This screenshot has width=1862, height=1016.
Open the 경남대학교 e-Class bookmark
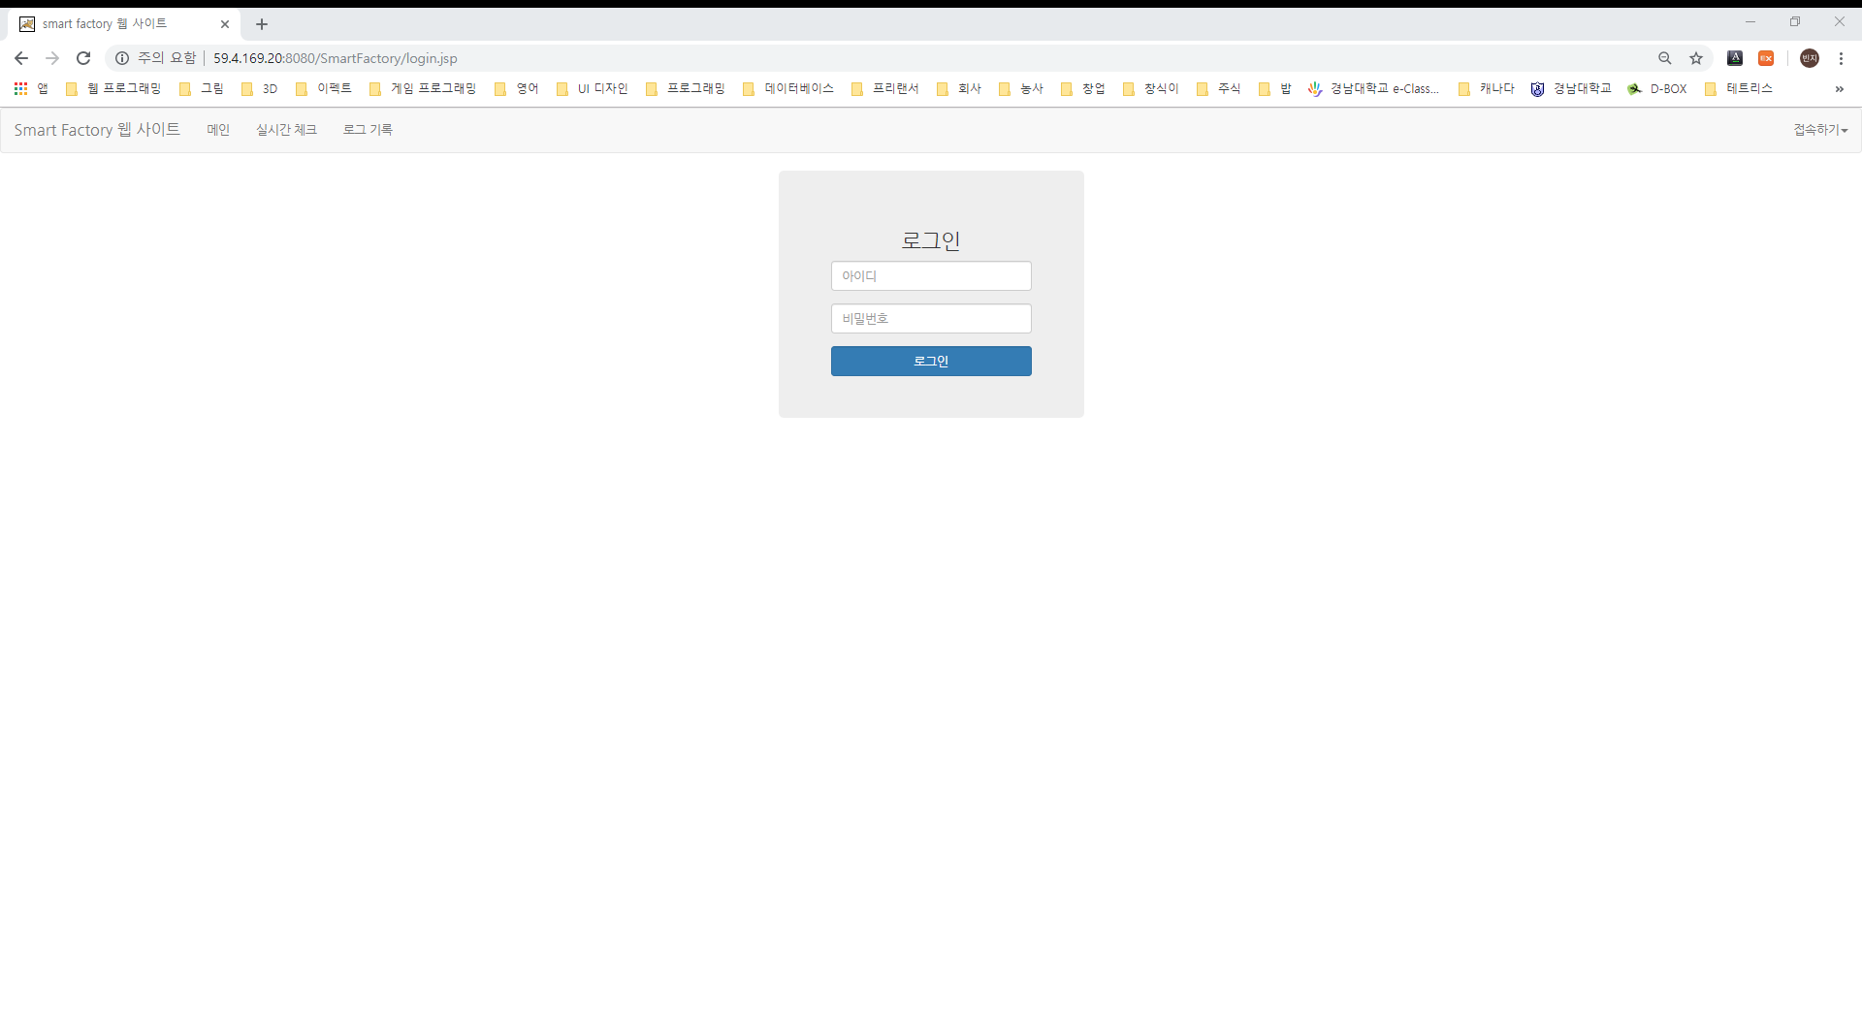point(1374,88)
